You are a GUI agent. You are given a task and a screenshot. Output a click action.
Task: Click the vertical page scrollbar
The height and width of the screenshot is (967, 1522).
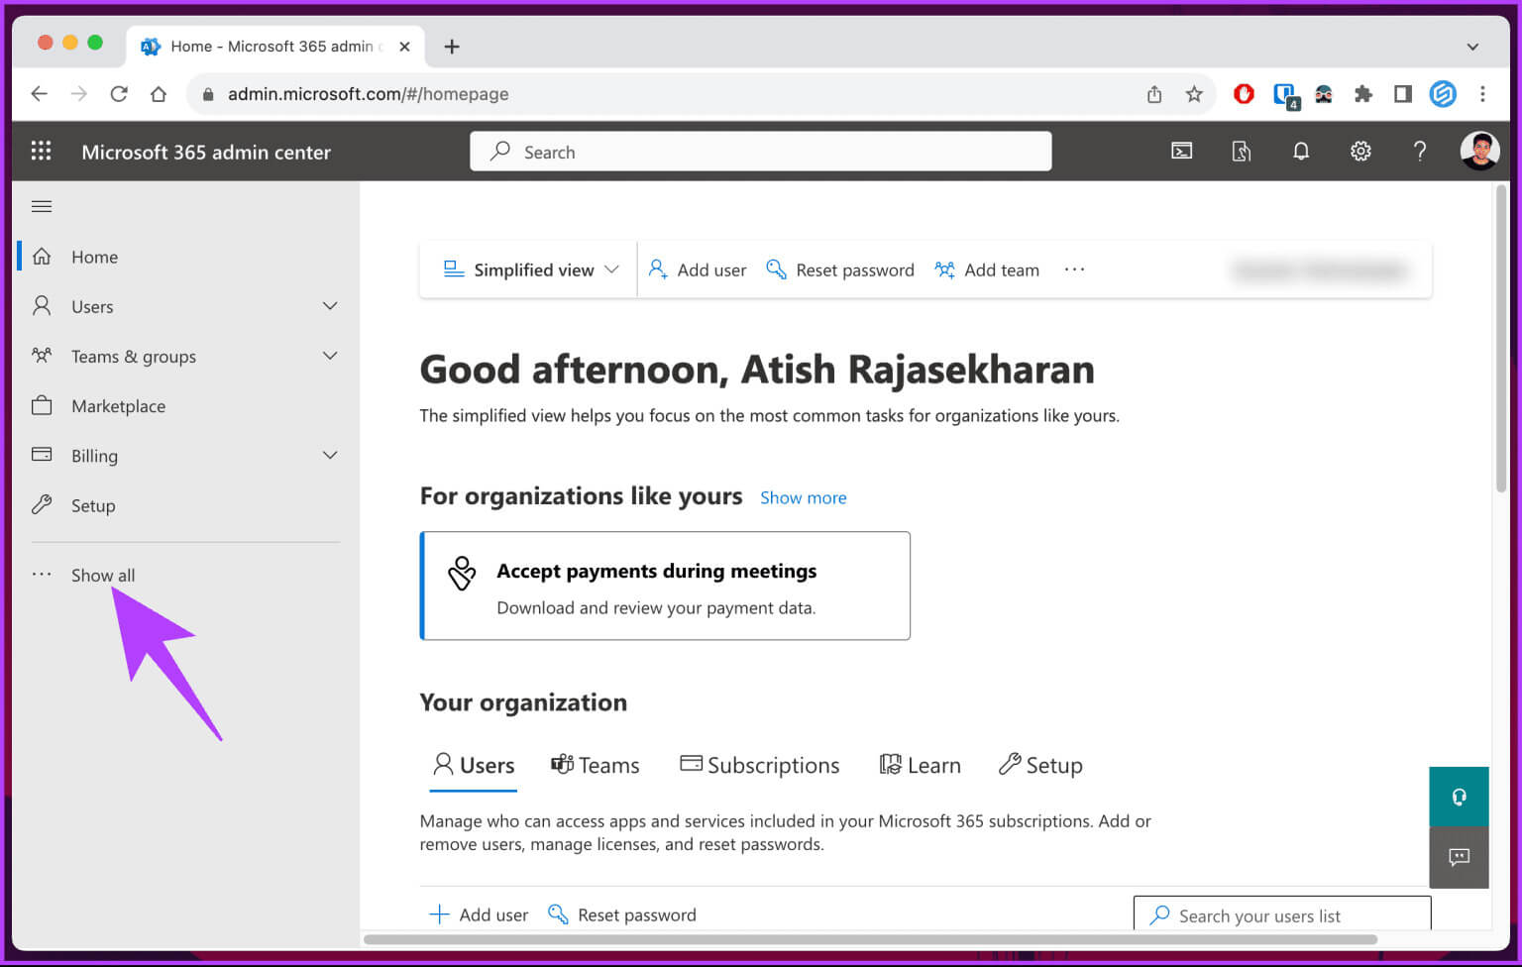pyautogui.click(x=1501, y=337)
